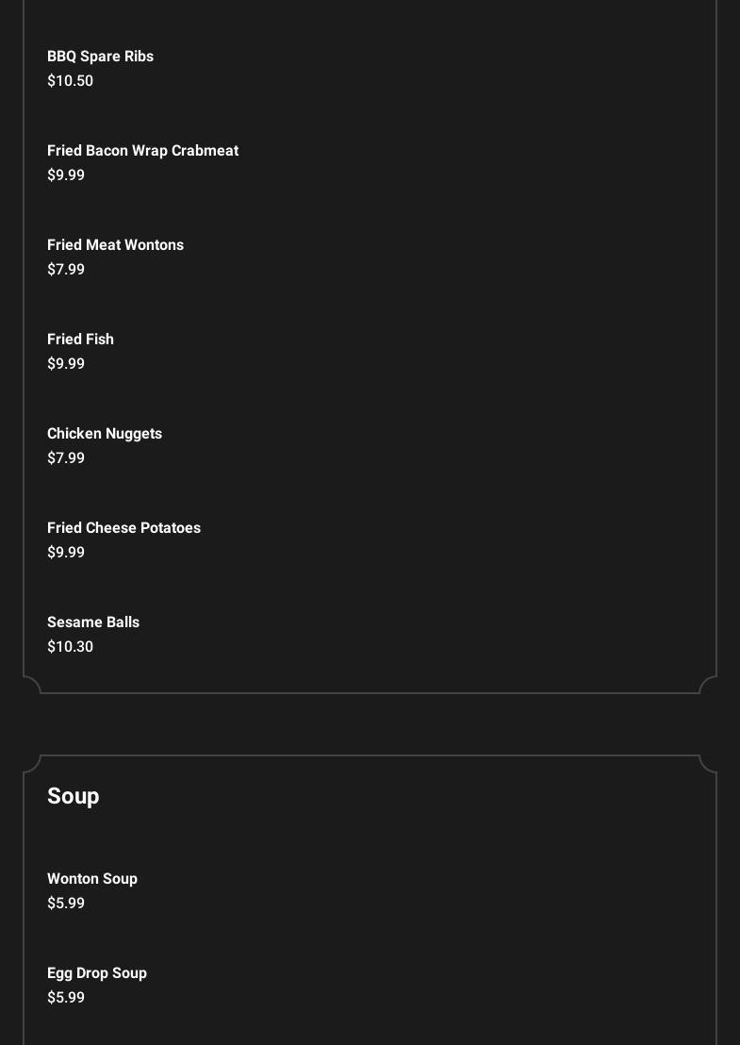
Task: Click the price under Fried Bacon Wrap Crabmeat
Action: pos(66,175)
